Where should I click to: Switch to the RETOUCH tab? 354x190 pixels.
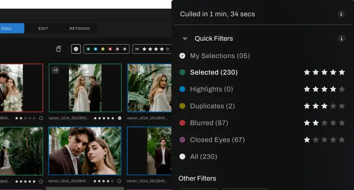coord(80,28)
